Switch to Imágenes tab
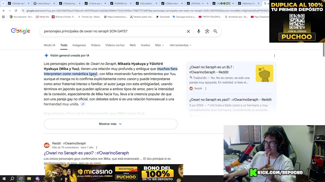Screen dimensions: 325x182 [x=79, y=45]
